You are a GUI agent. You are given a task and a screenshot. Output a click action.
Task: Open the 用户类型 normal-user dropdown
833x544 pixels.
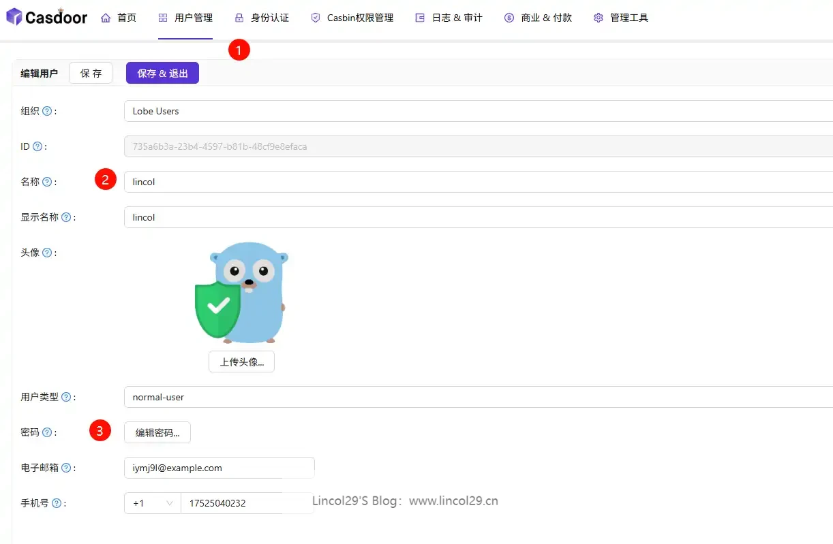coord(477,397)
